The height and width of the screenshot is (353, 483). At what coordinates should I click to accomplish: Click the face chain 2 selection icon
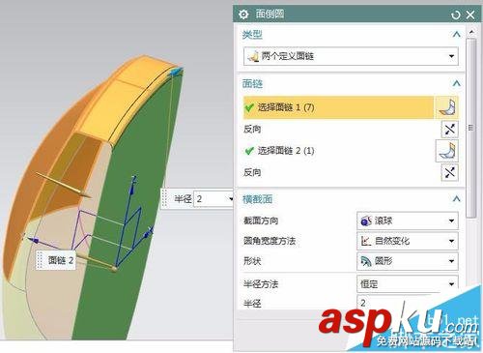coord(447,151)
